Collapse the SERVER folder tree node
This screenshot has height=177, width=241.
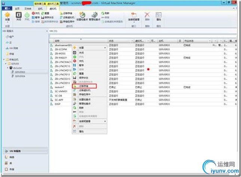click(x=6, y=64)
